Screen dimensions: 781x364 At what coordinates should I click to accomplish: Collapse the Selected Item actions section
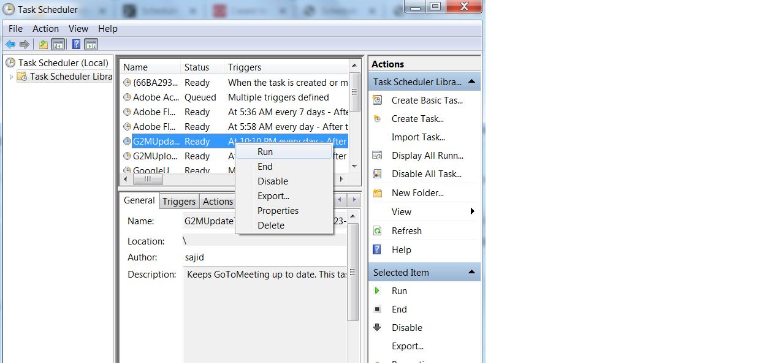(x=471, y=272)
